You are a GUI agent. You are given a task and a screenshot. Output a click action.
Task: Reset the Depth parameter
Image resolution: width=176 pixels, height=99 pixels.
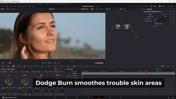tap(174, 14)
